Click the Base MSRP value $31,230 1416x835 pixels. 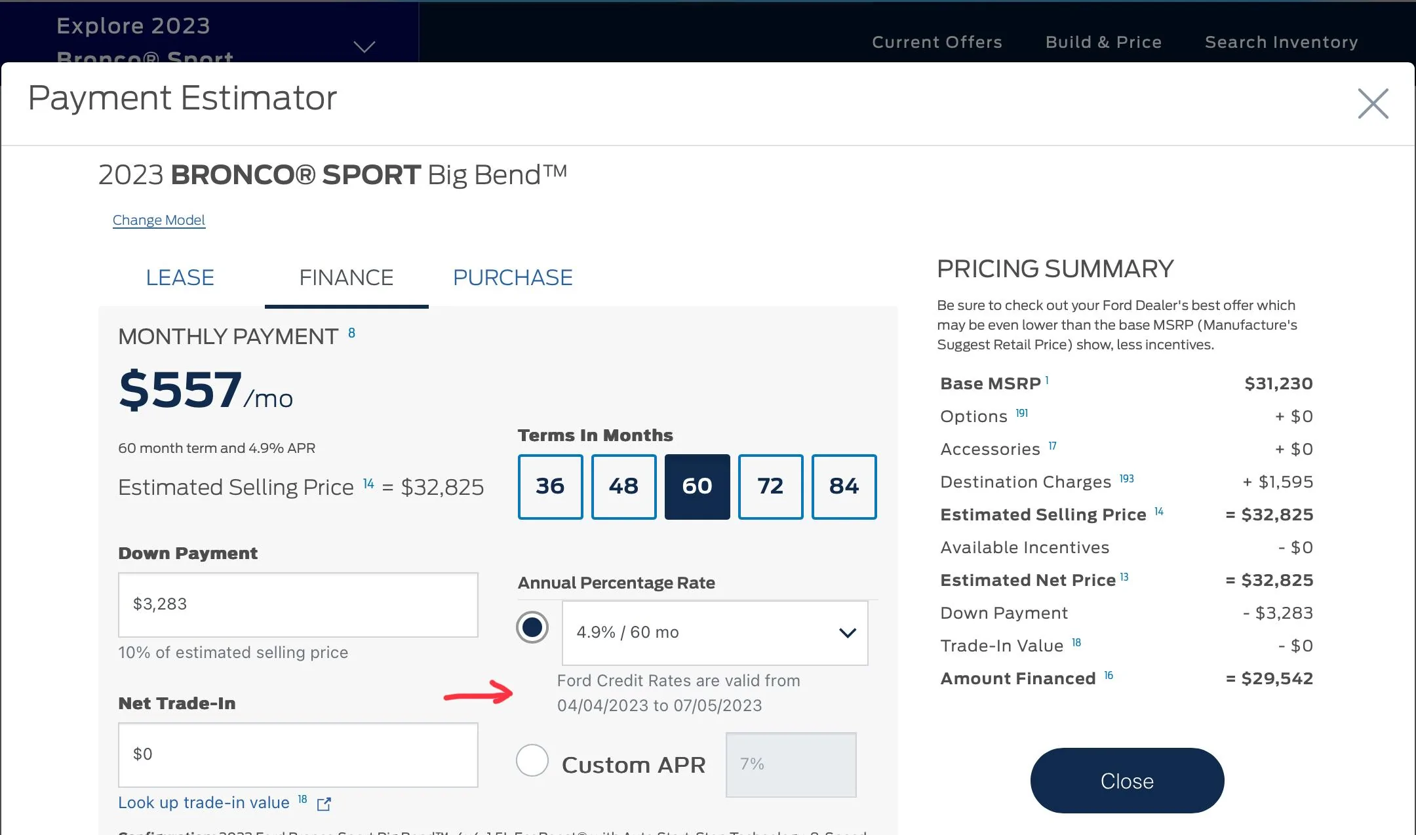(x=1278, y=383)
